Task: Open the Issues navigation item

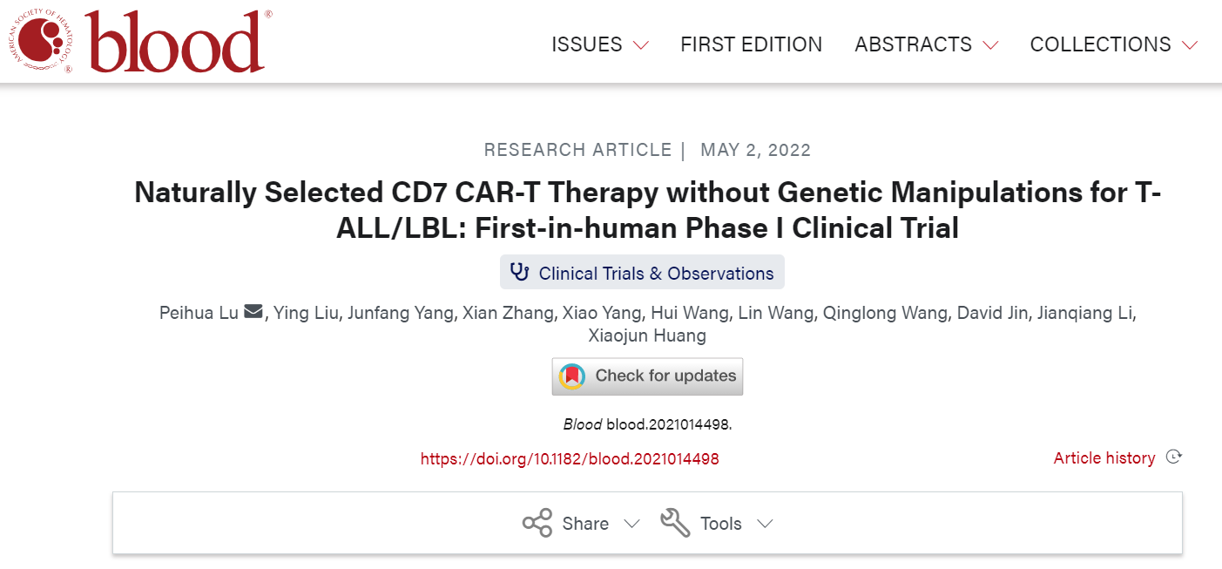Action: [x=587, y=44]
